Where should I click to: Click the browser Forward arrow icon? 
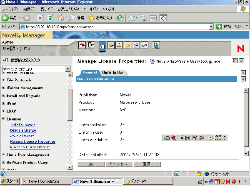point(27,18)
